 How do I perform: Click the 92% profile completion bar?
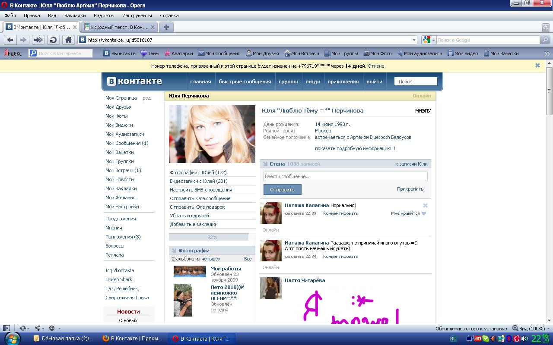(212, 237)
